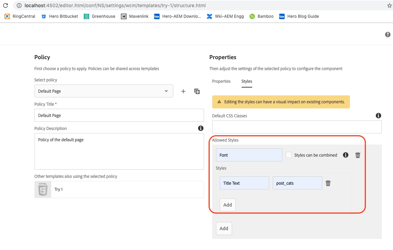Delete the Title Text style row
393x250 pixels.
click(328, 183)
